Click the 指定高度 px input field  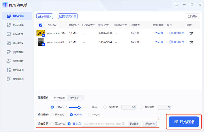pyautogui.click(x=164, y=107)
